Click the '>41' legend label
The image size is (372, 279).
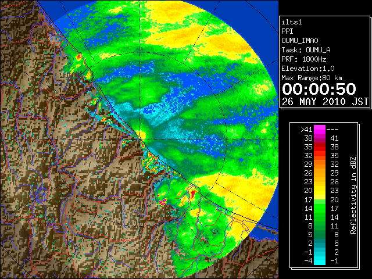click(x=306, y=130)
